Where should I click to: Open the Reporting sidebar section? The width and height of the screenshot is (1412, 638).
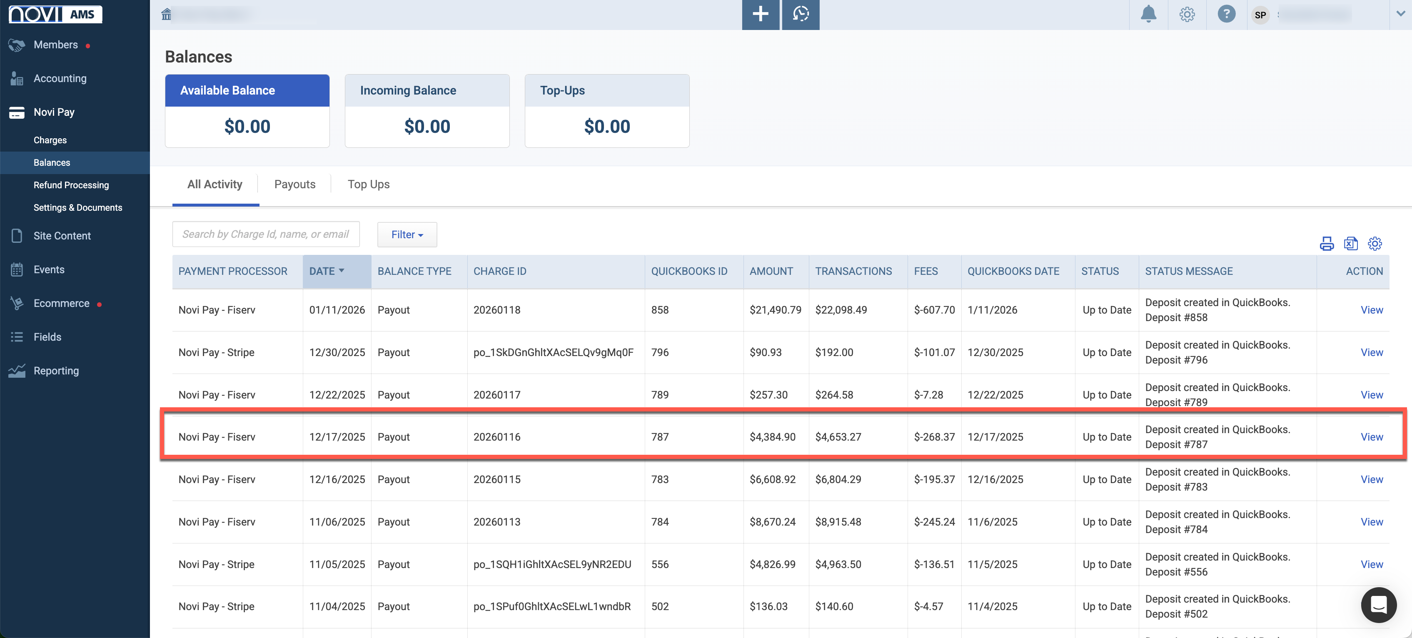[56, 371]
